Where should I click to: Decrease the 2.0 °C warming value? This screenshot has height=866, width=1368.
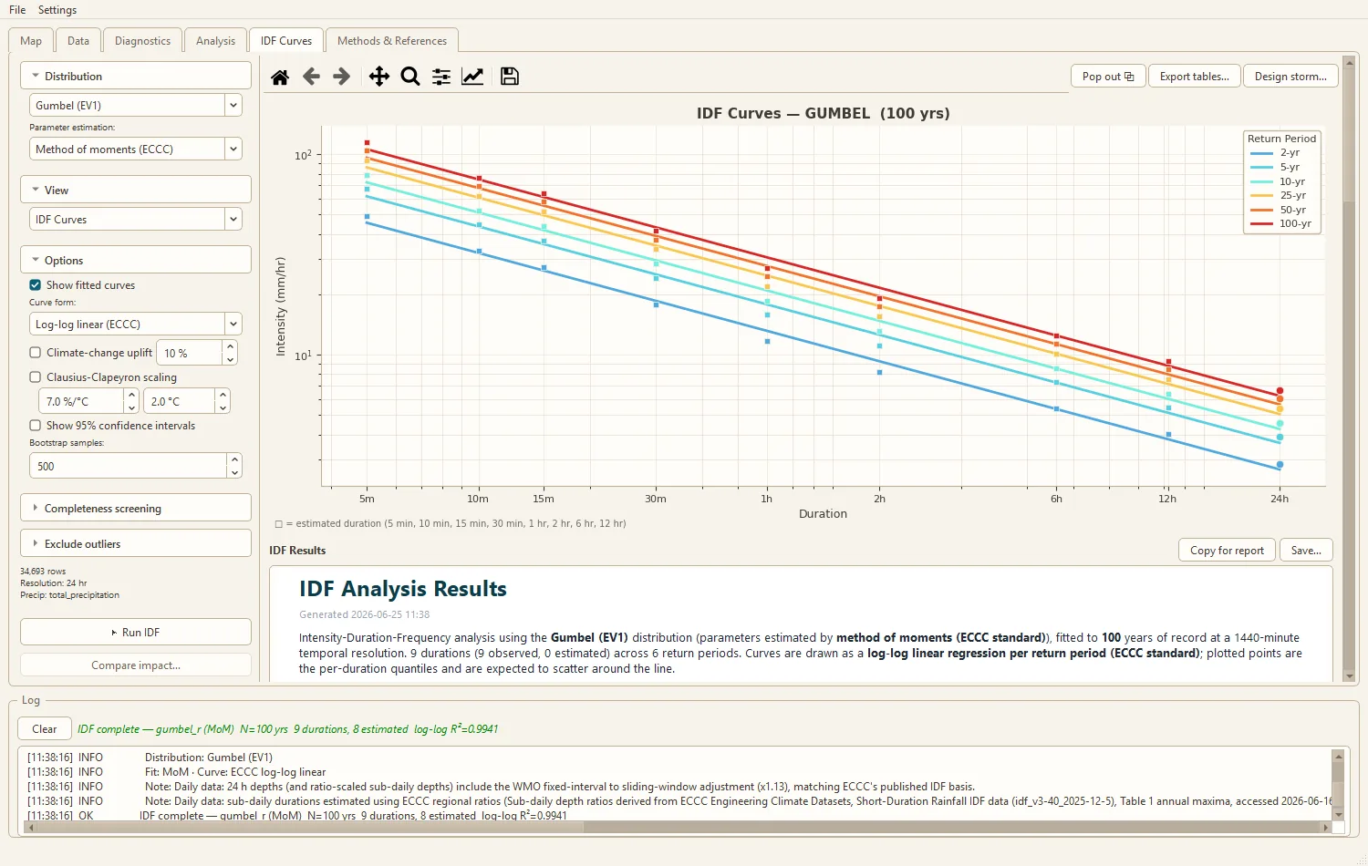click(223, 407)
